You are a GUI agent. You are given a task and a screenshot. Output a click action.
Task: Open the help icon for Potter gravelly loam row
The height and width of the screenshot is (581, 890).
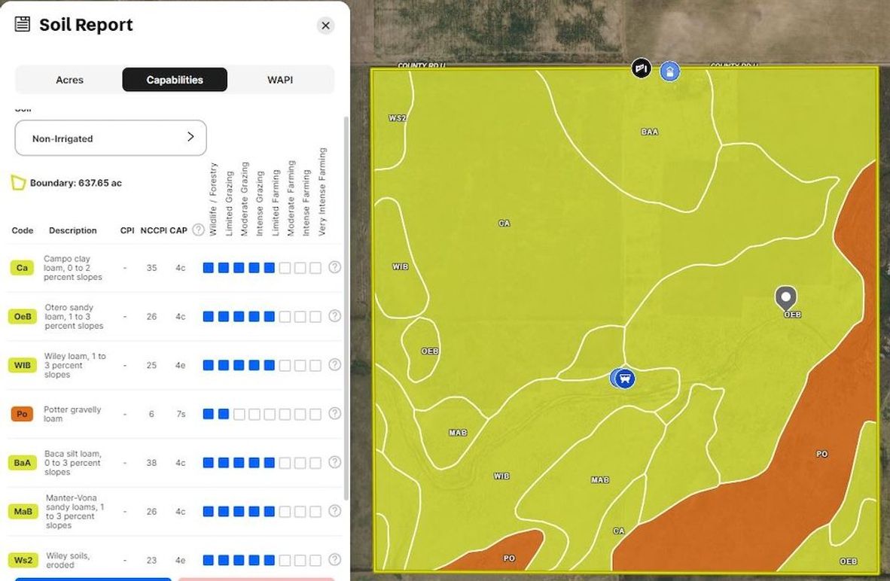pyautogui.click(x=334, y=414)
